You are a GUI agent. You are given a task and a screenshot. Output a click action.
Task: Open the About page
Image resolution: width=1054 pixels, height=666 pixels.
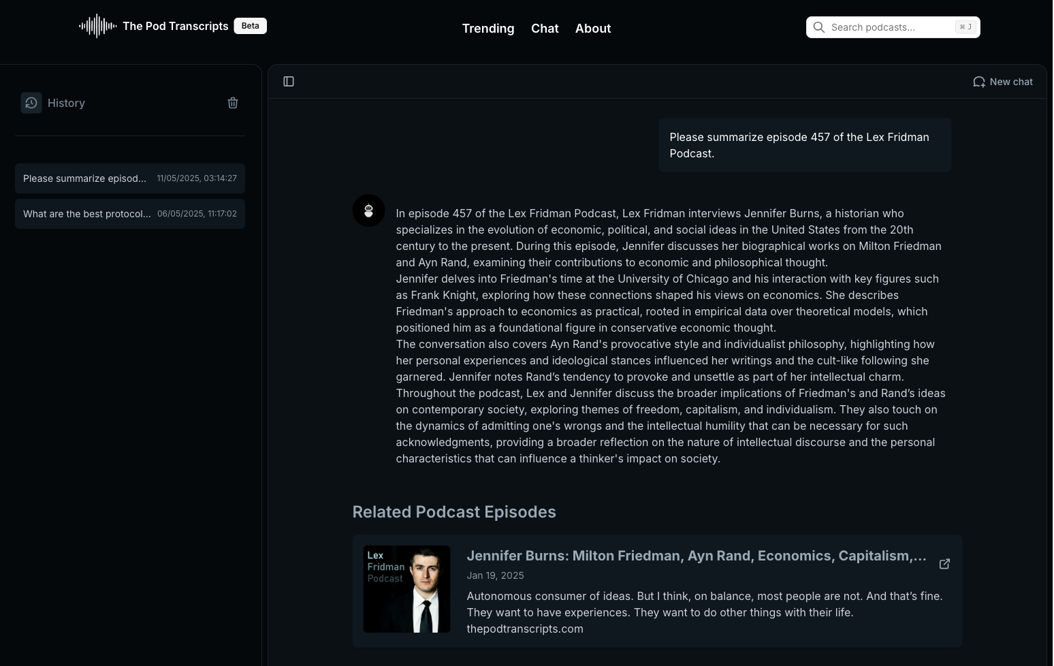click(593, 29)
